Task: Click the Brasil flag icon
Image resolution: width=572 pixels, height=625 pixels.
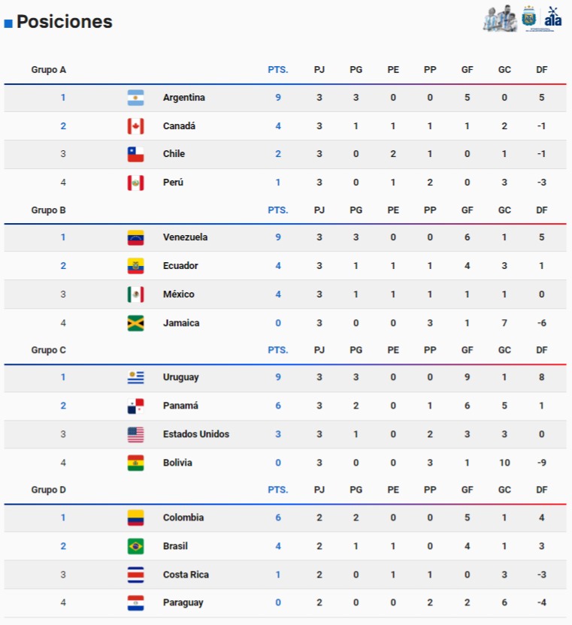Action: [x=135, y=546]
